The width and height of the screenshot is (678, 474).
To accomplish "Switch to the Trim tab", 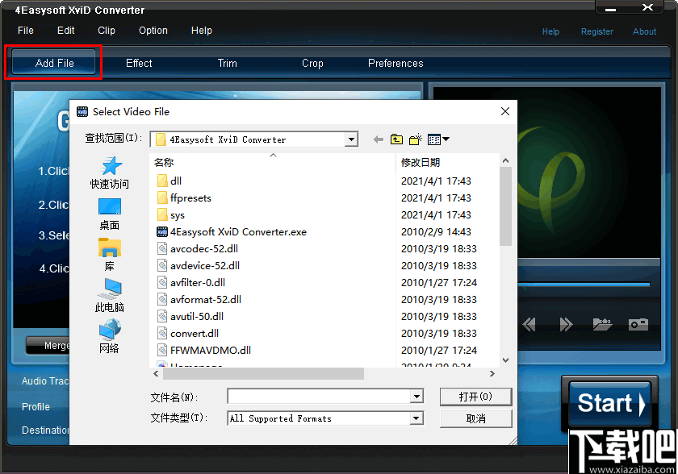I will [x=227, y=63].
